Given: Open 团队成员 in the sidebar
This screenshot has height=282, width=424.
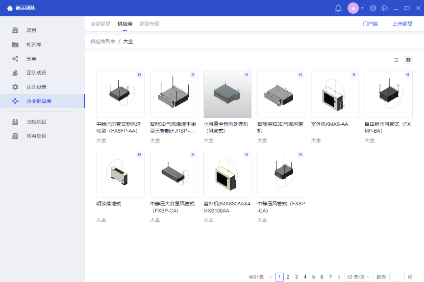Looking at the screenshot, I should [x=36, y=72].
